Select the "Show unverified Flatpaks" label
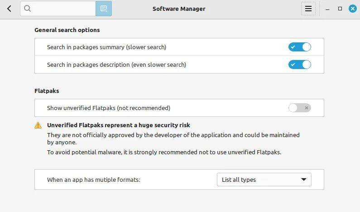360x212 pixels. (x=109, y=108)
